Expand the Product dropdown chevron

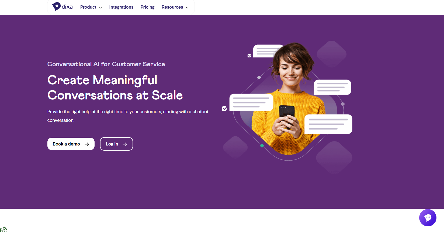point(100,8)
